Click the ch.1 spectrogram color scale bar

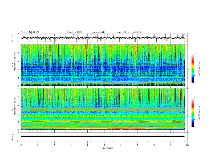pyautogui.click(x=193, y=68)
